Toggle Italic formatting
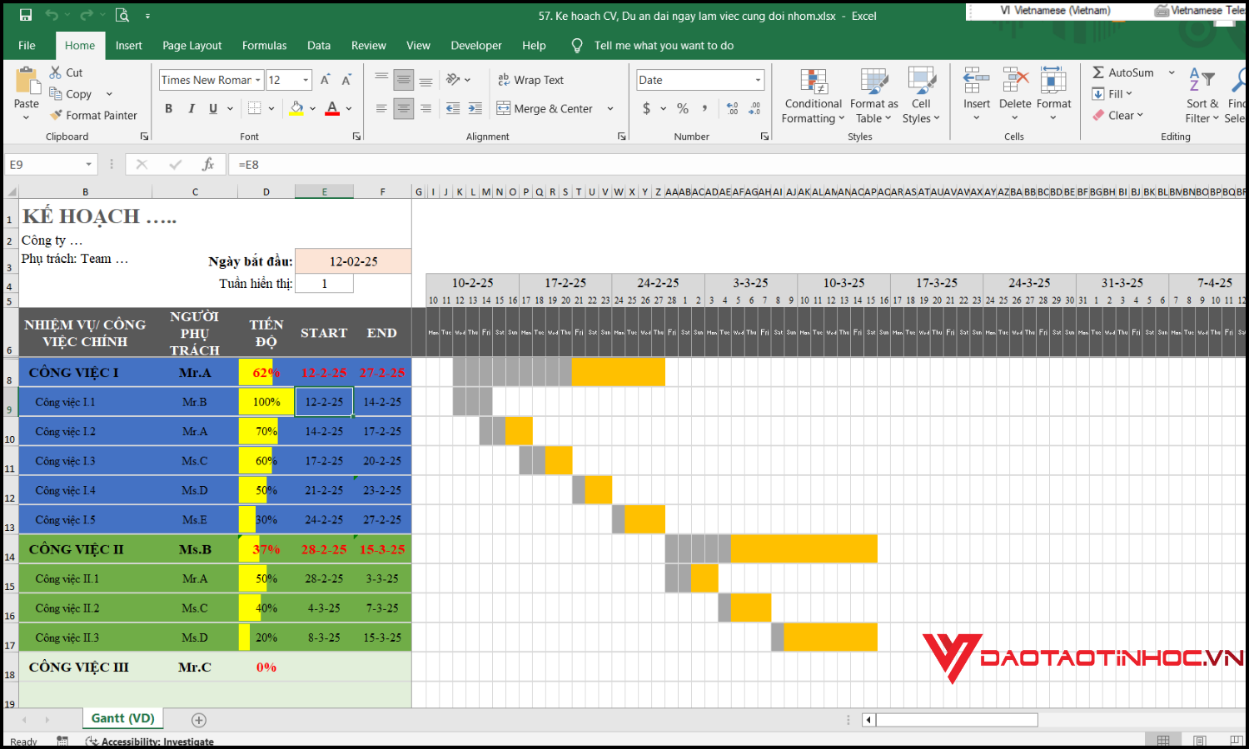The width and height of the screenshot is (1249, 749). 192,108
